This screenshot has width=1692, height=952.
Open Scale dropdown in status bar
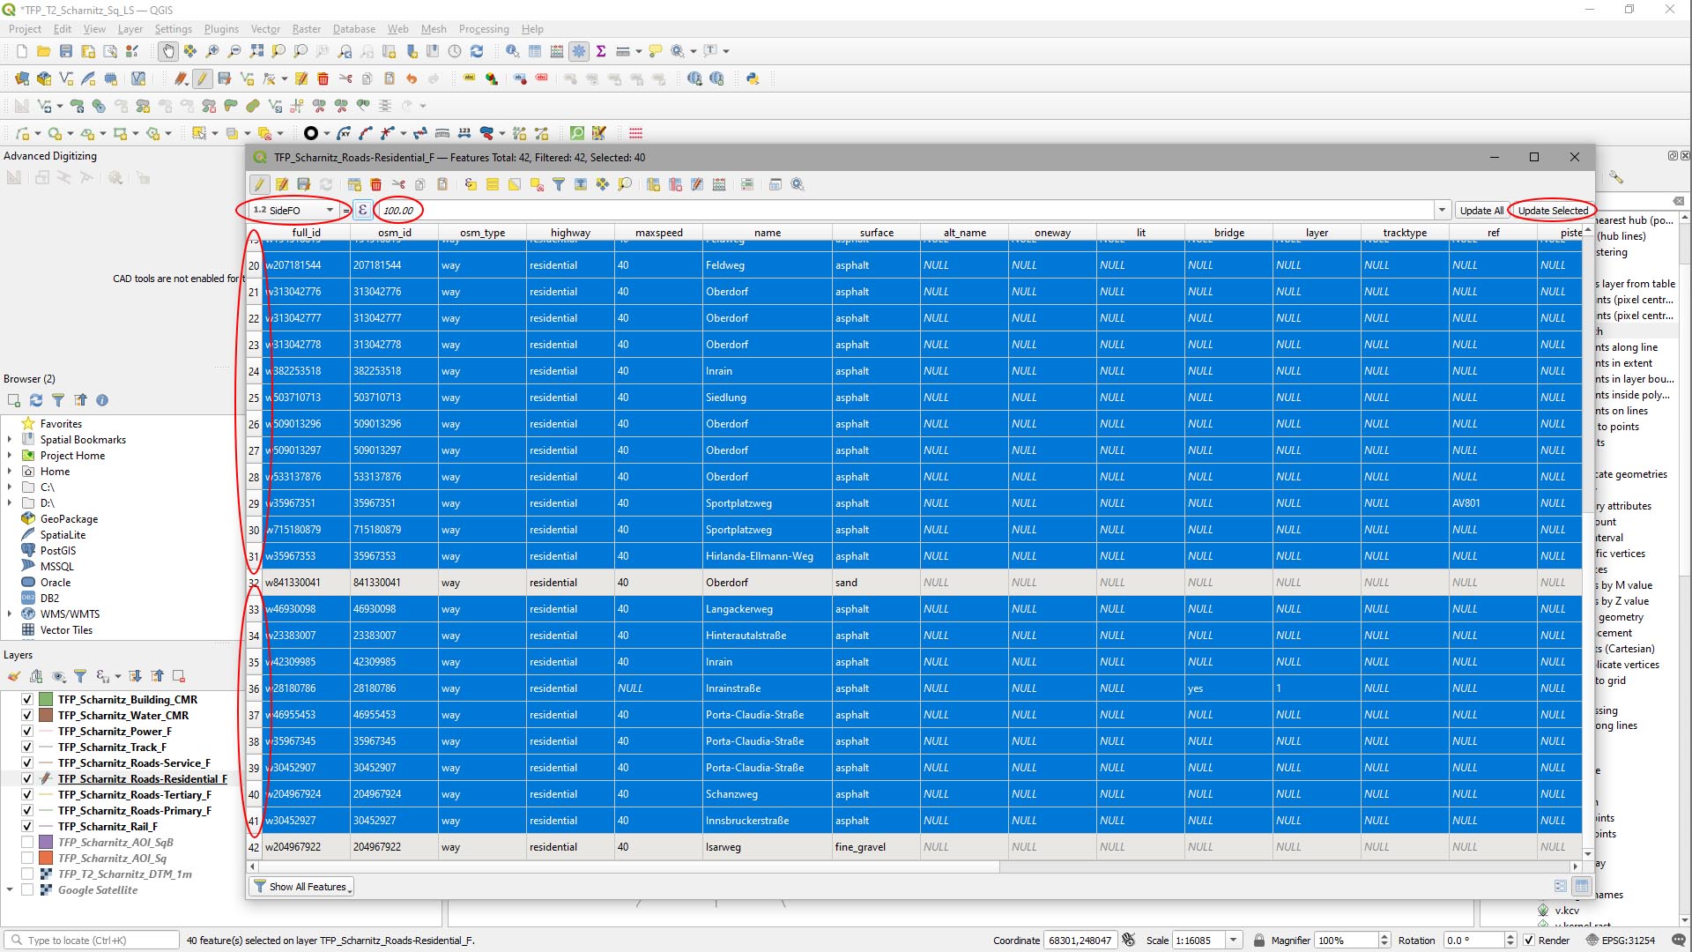[1234, 941]
